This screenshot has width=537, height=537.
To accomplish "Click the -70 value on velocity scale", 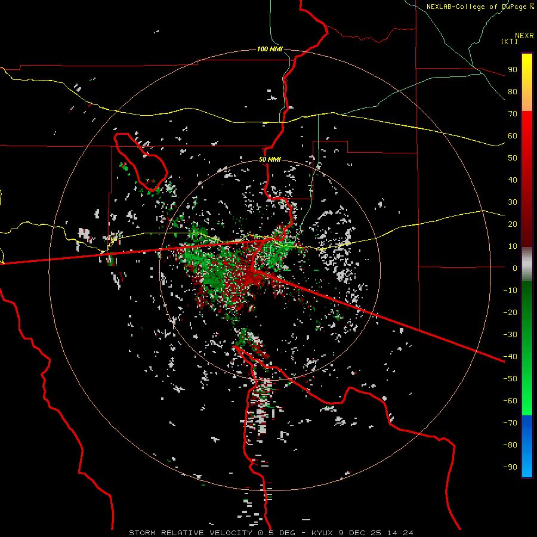I will (x=510, y=423).
